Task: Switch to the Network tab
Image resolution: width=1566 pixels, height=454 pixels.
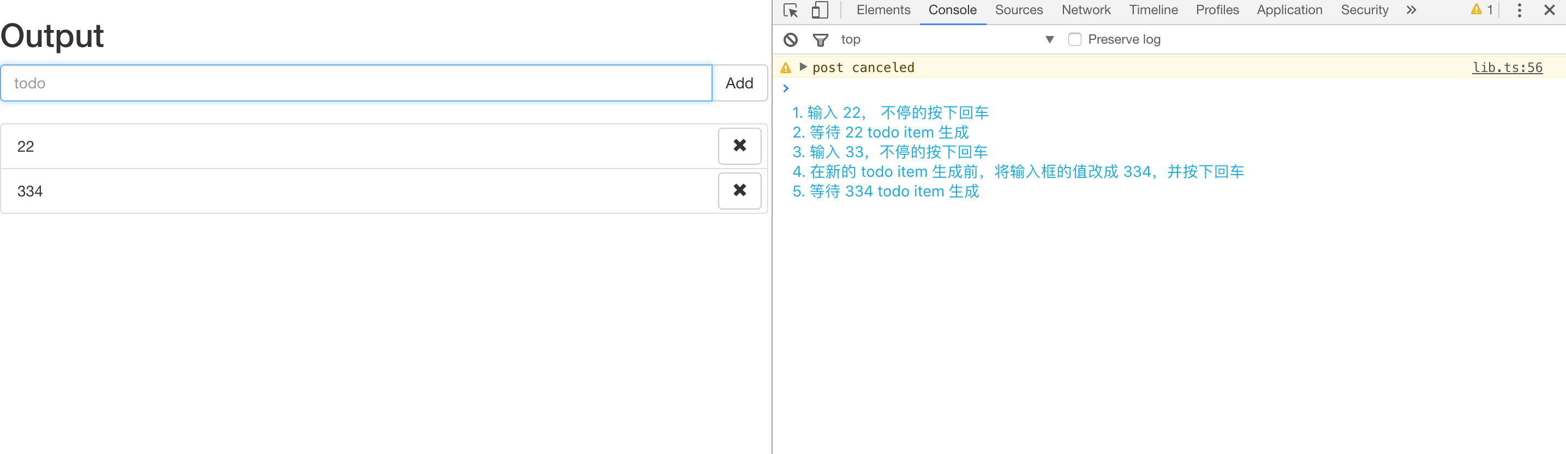Action: click(1086, 10)
